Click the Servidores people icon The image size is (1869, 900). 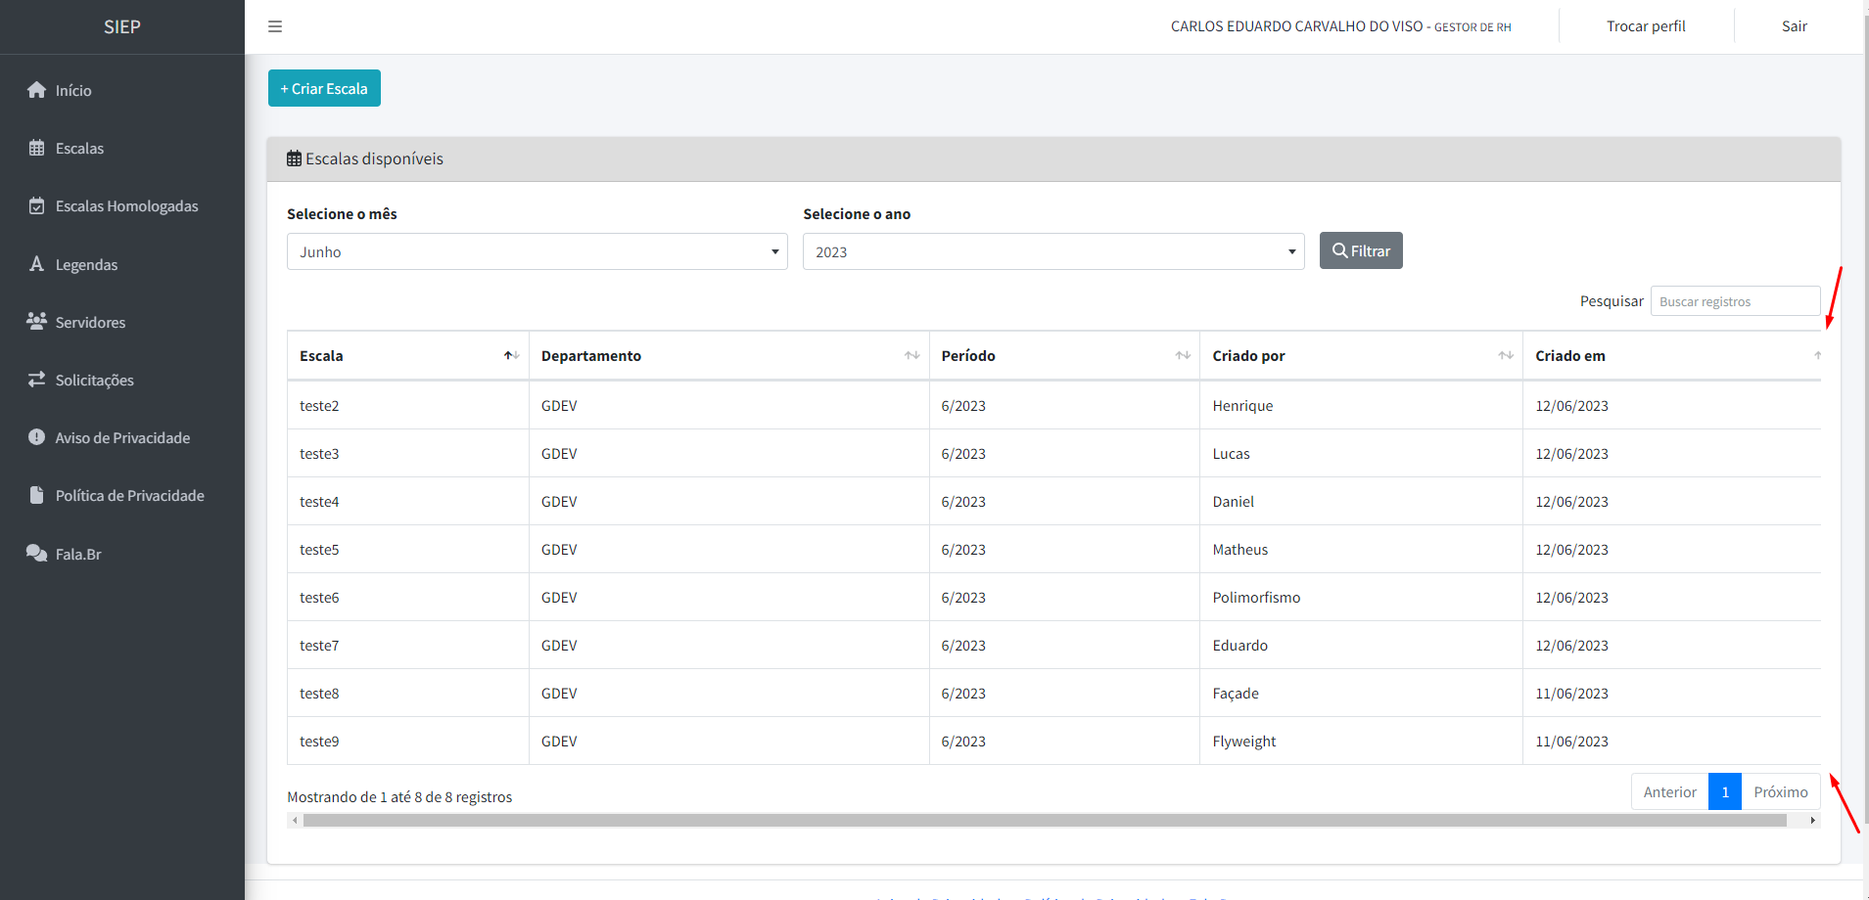coord(37,321)
